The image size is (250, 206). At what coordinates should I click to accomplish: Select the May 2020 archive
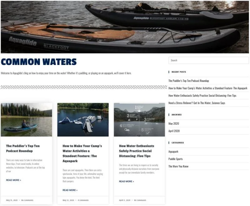tap(174, 123)
